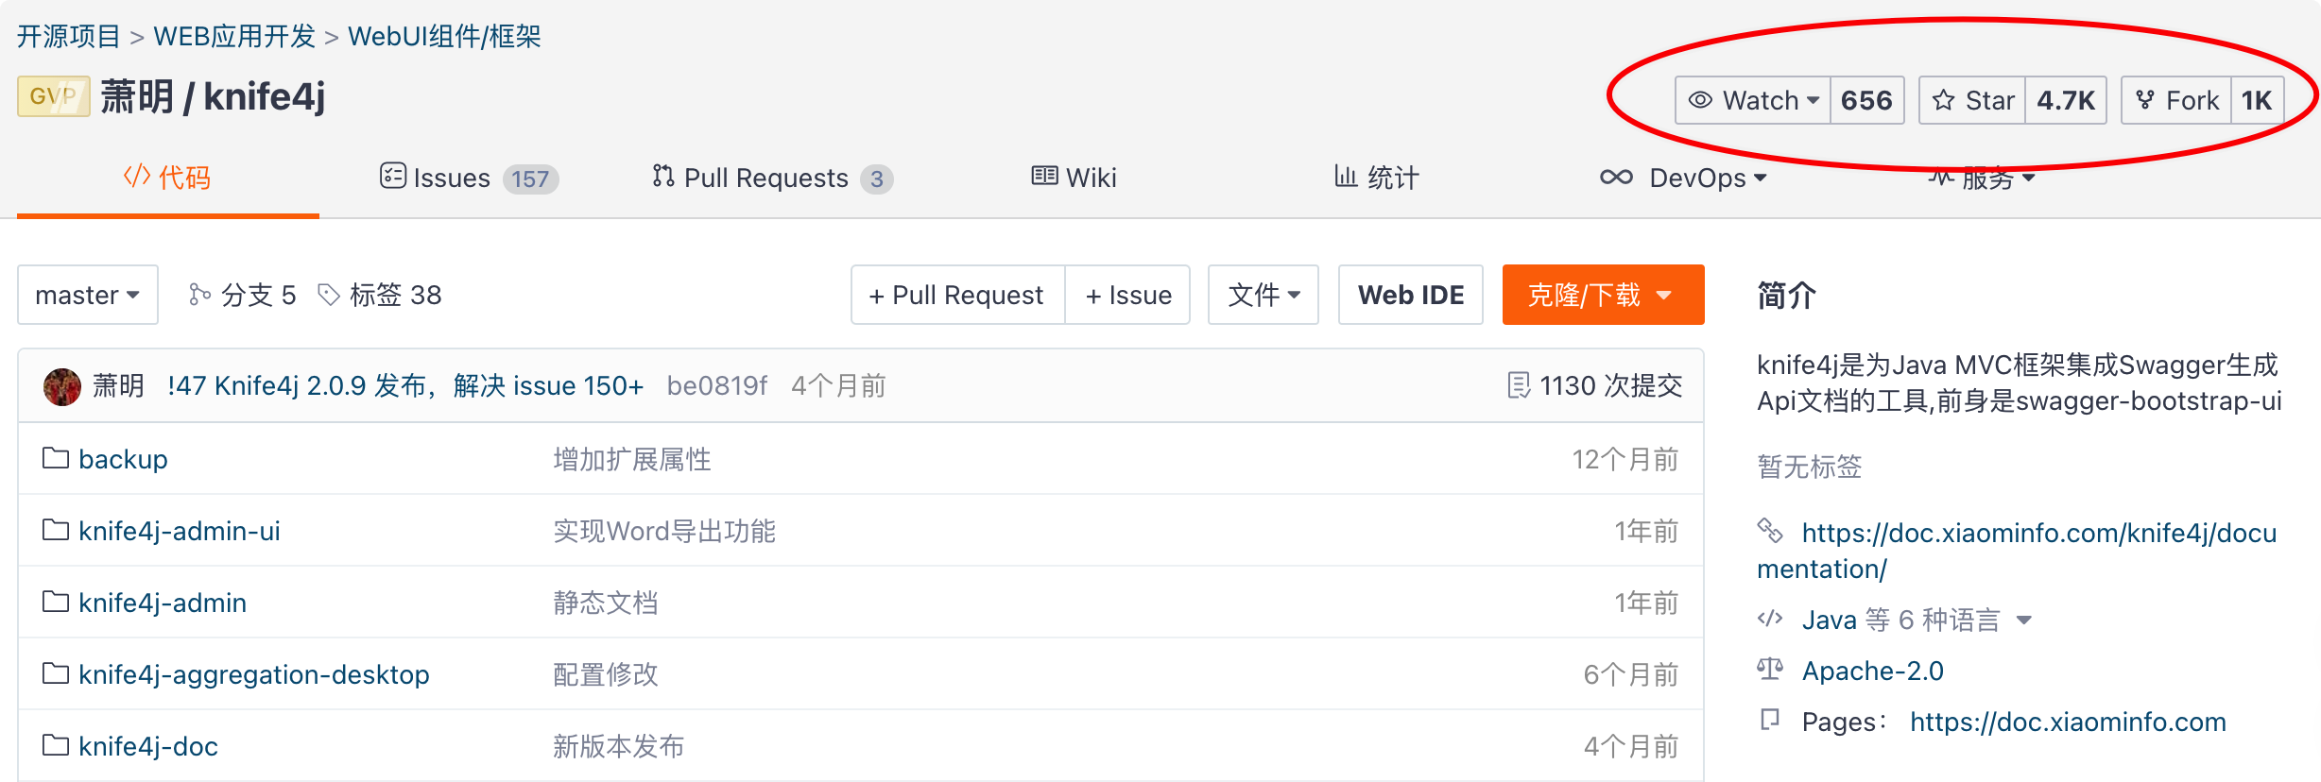Screen dimensions: 2321x782
Task: Click 萧明's avatar in the commit row
Action: point(62,386)
